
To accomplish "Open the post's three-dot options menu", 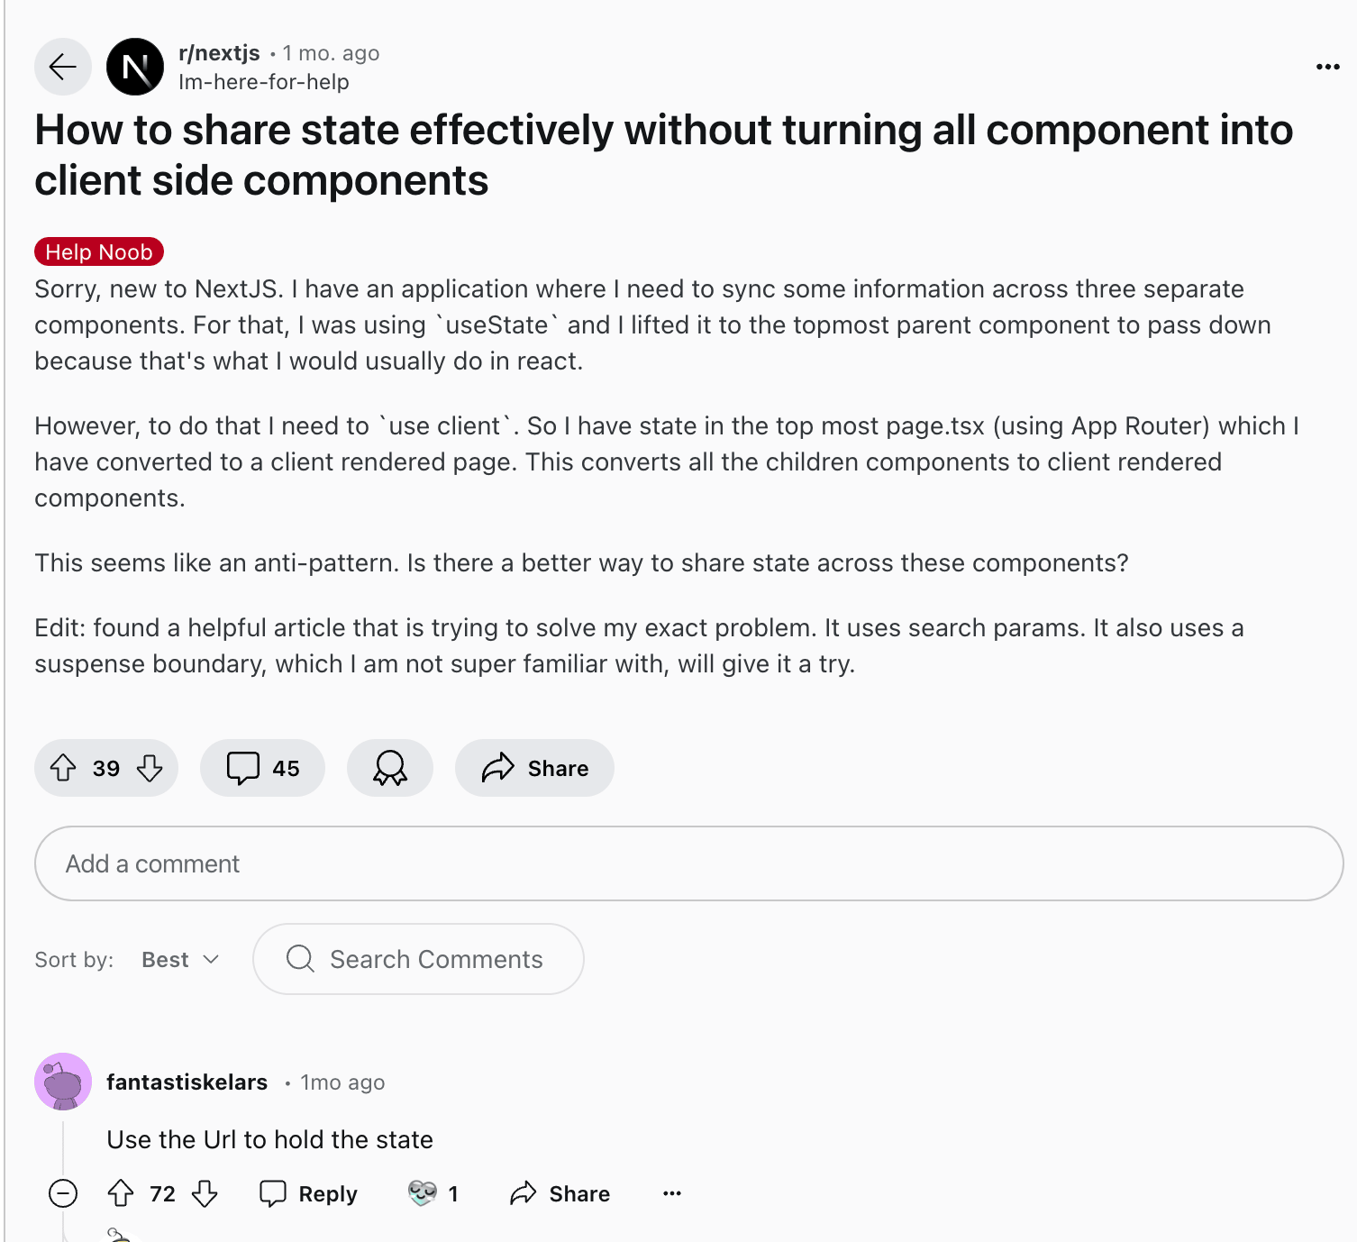I will [x=1327, y=67].
